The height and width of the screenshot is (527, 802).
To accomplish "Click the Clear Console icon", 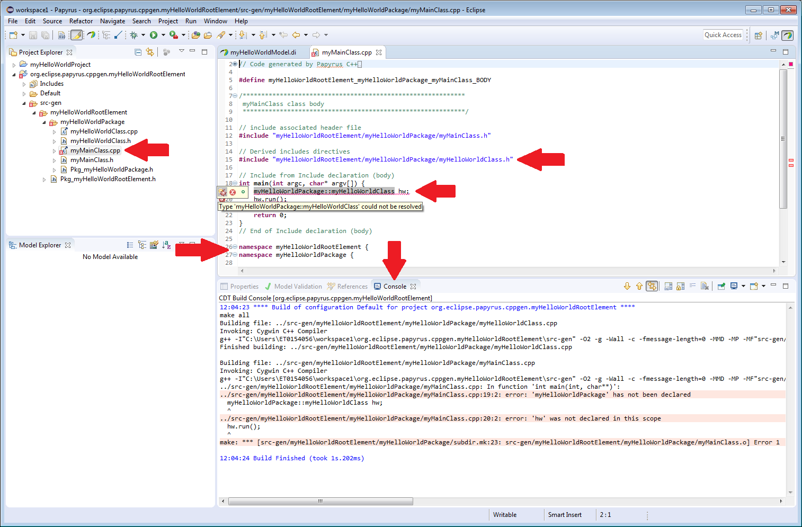I will pos(705,286).
